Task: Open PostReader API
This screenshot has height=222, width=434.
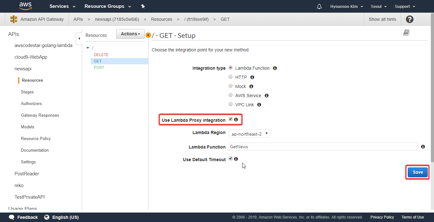Action: 27,174
